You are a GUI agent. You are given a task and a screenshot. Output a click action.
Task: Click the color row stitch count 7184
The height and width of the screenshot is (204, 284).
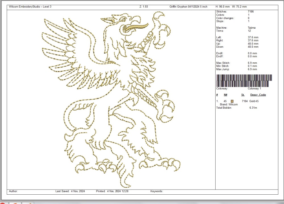pyautogui.click(x=245, y=101)
